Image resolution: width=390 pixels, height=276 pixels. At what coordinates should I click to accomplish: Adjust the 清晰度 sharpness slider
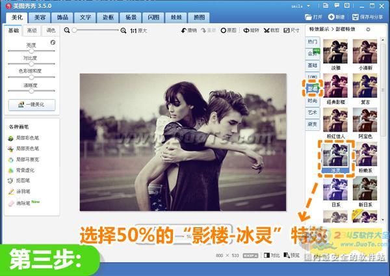point(31,91)
